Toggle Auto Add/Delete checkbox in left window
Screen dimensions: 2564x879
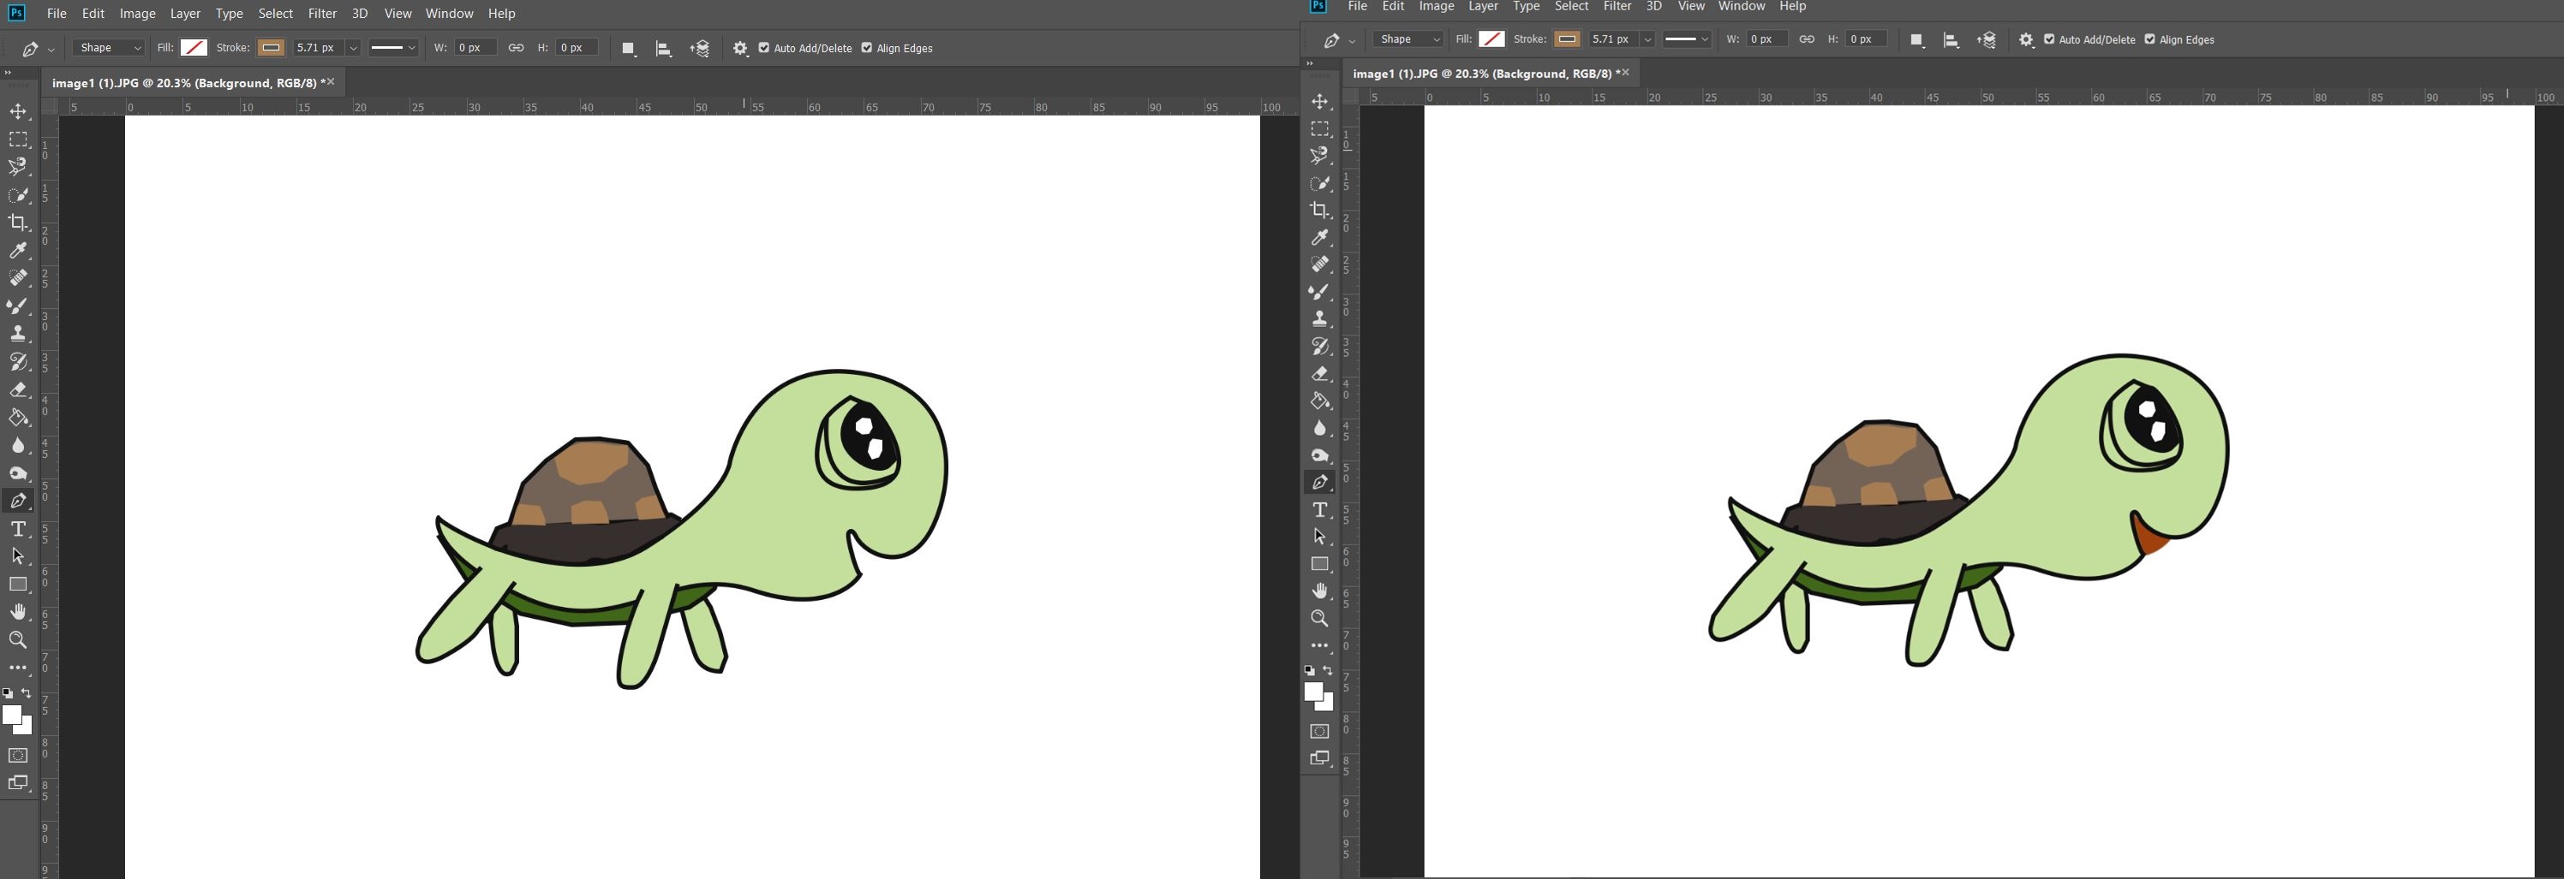click(763, 48)
